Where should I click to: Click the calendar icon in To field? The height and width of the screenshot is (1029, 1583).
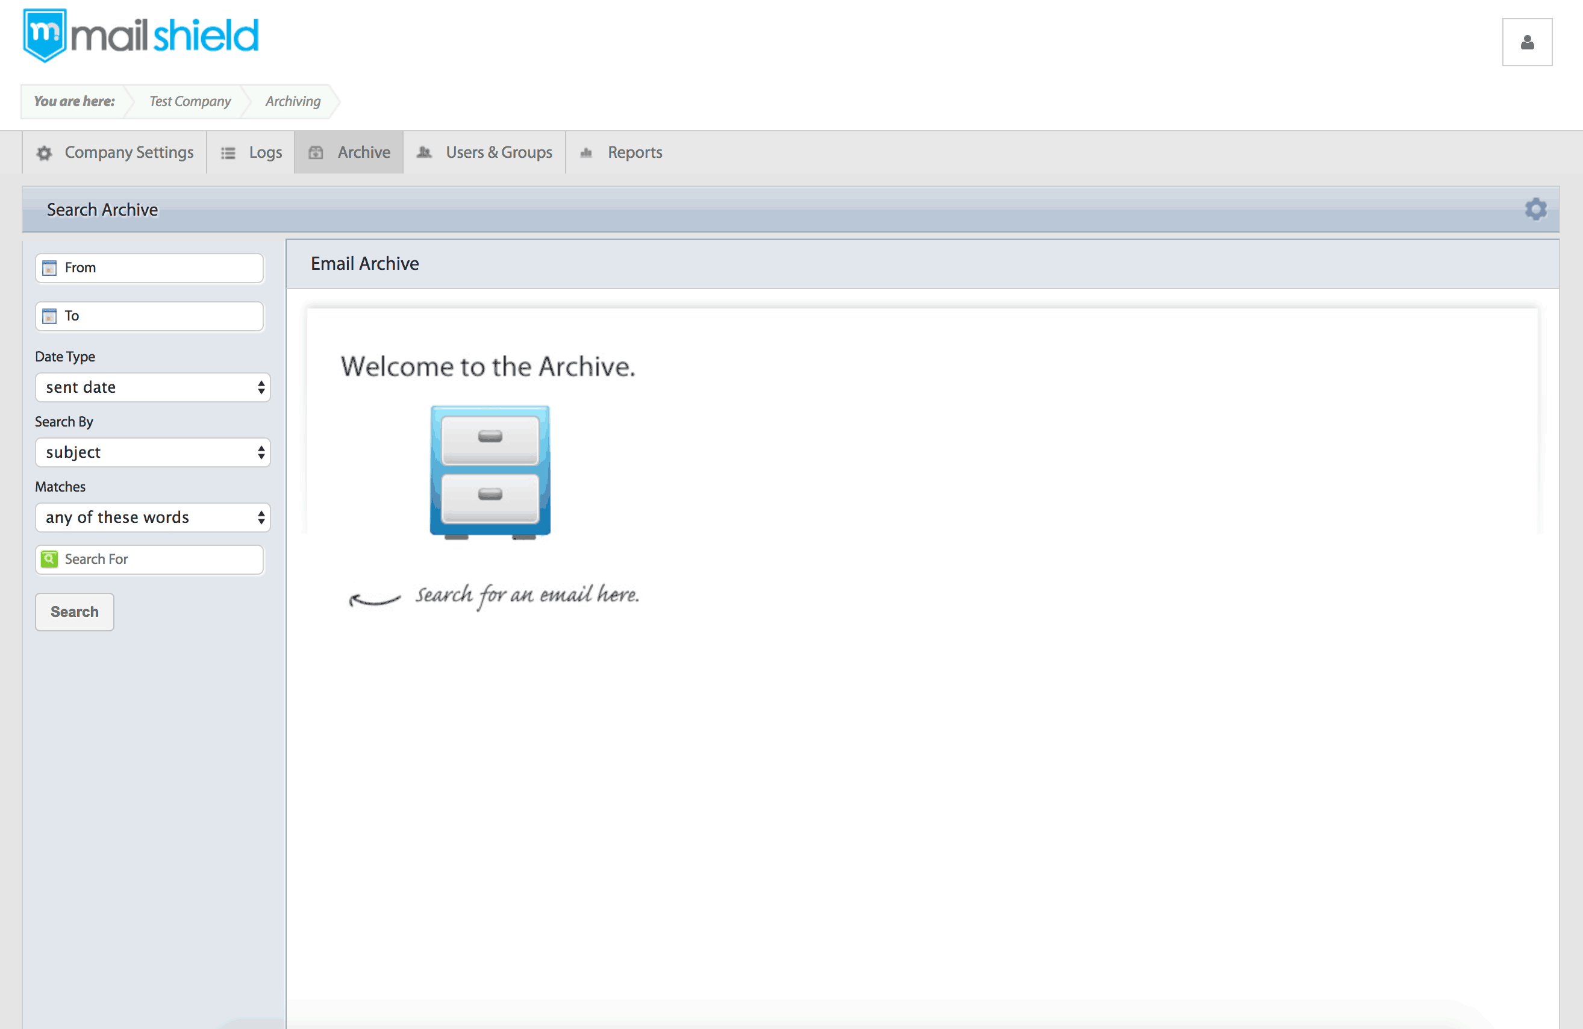click(50, 316)
